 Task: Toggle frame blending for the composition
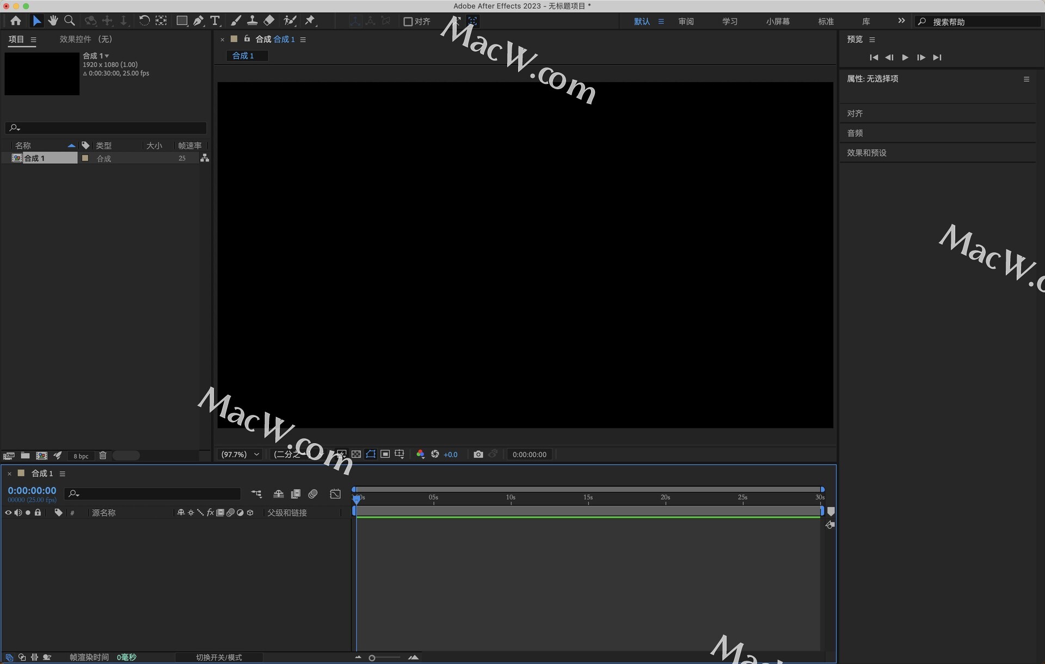click(296, 494)
